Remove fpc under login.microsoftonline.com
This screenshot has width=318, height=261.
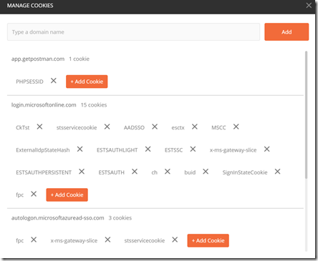[x=34, y=194]
